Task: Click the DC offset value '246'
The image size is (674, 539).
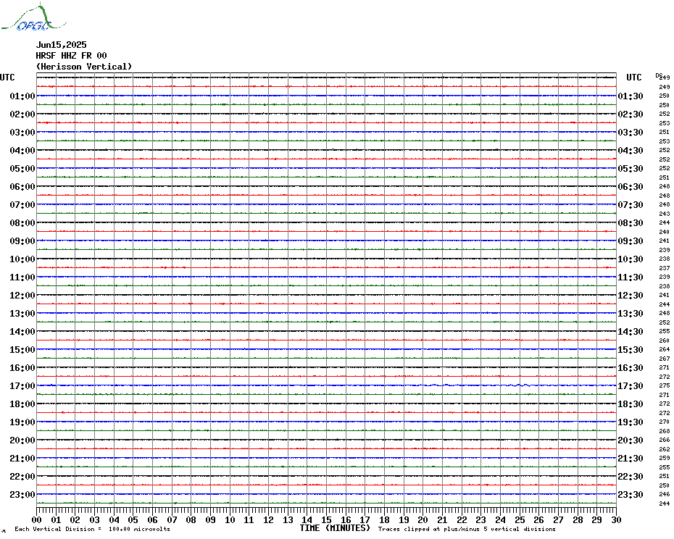Action: pyautogui.click(x=664, y=494)
